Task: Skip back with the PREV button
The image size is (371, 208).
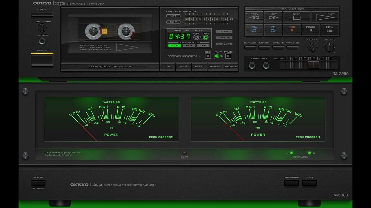Action: click(x=254, y=17)
